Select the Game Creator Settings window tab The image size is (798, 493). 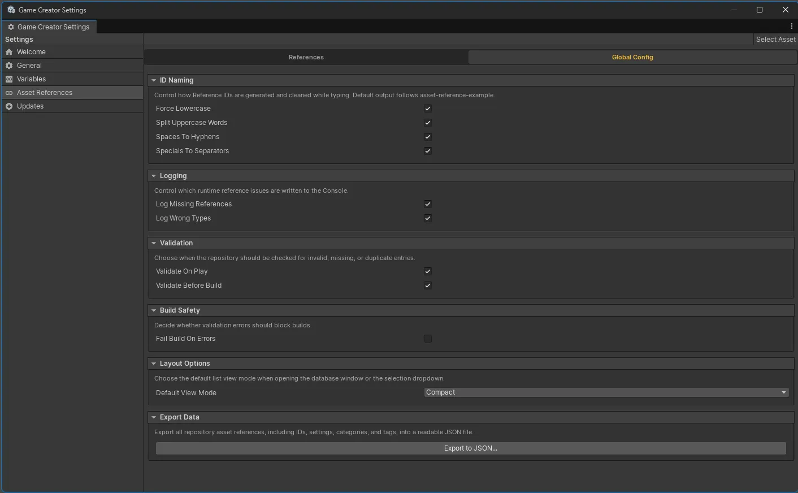[x=49, y=27]
